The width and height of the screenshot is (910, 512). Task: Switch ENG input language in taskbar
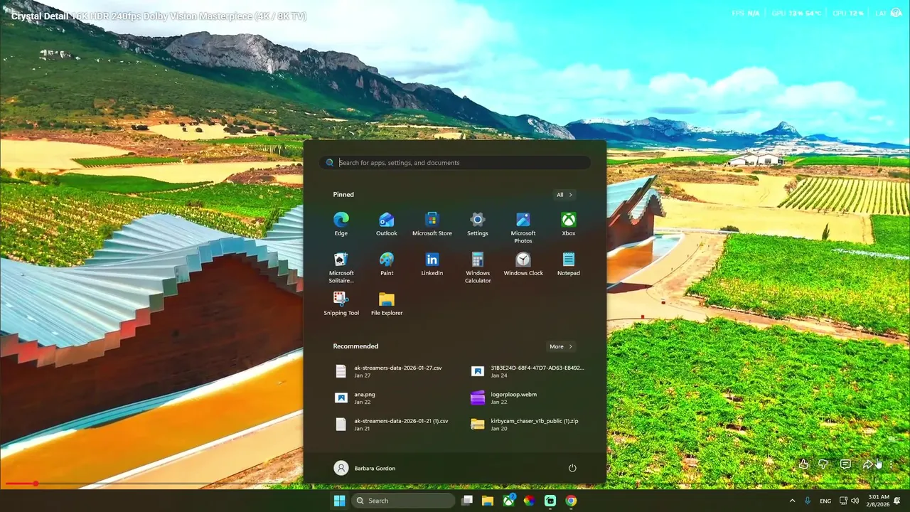point(825,501)
